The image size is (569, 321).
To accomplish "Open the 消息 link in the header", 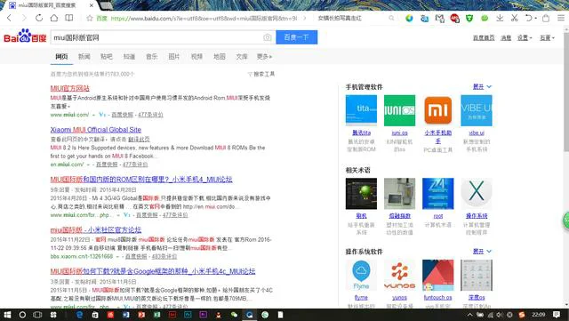I will pos(506,37).
